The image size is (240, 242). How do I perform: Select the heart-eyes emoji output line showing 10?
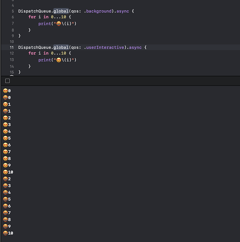pos(7,172)
